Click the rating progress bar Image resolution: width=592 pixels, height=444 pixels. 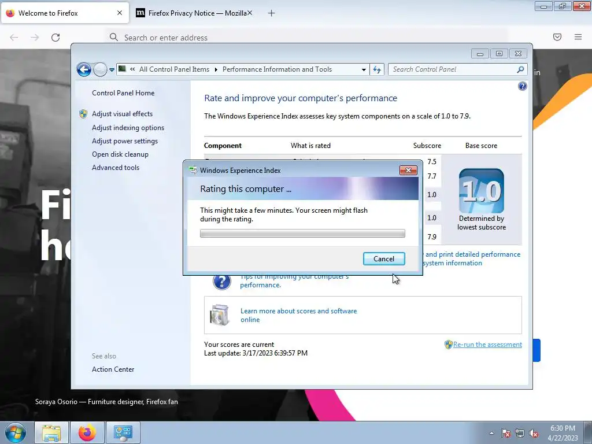302,234
